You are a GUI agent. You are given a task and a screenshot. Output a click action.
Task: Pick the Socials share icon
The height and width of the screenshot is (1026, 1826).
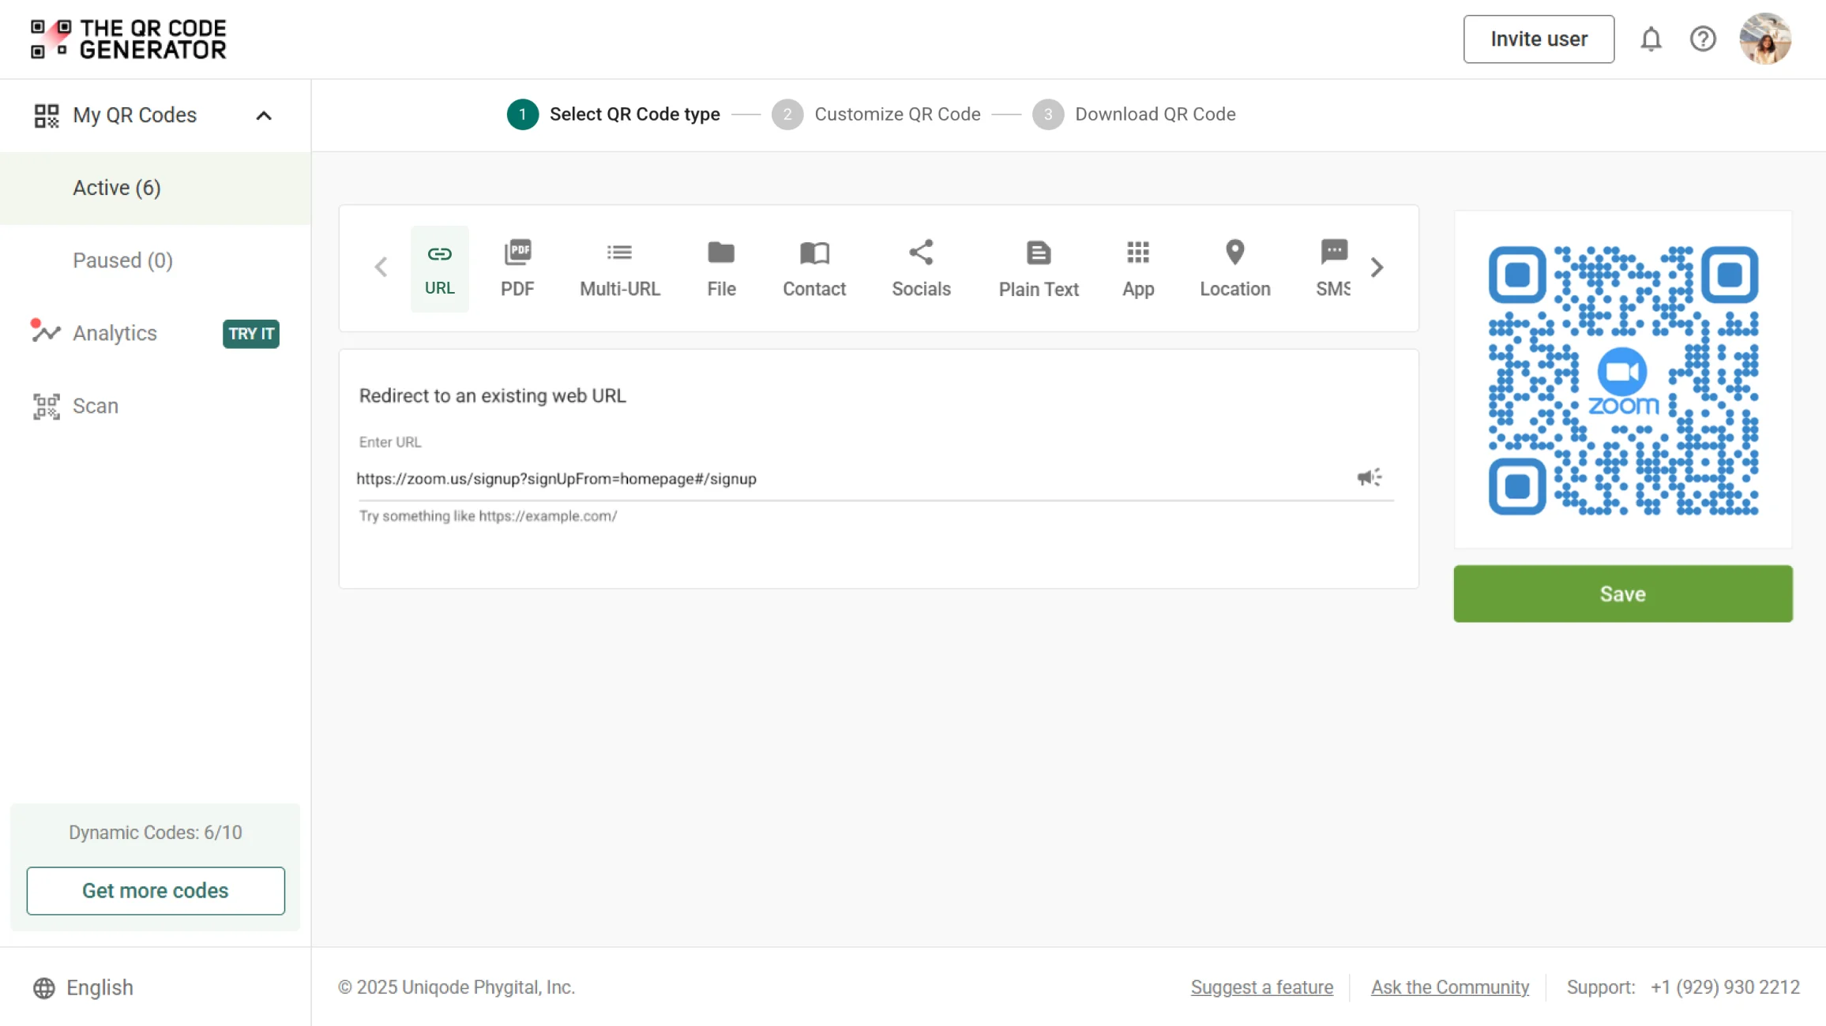pos(921,253)
